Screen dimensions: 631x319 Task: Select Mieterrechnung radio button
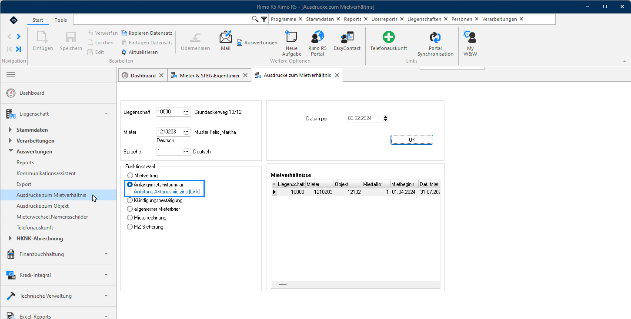130,218
